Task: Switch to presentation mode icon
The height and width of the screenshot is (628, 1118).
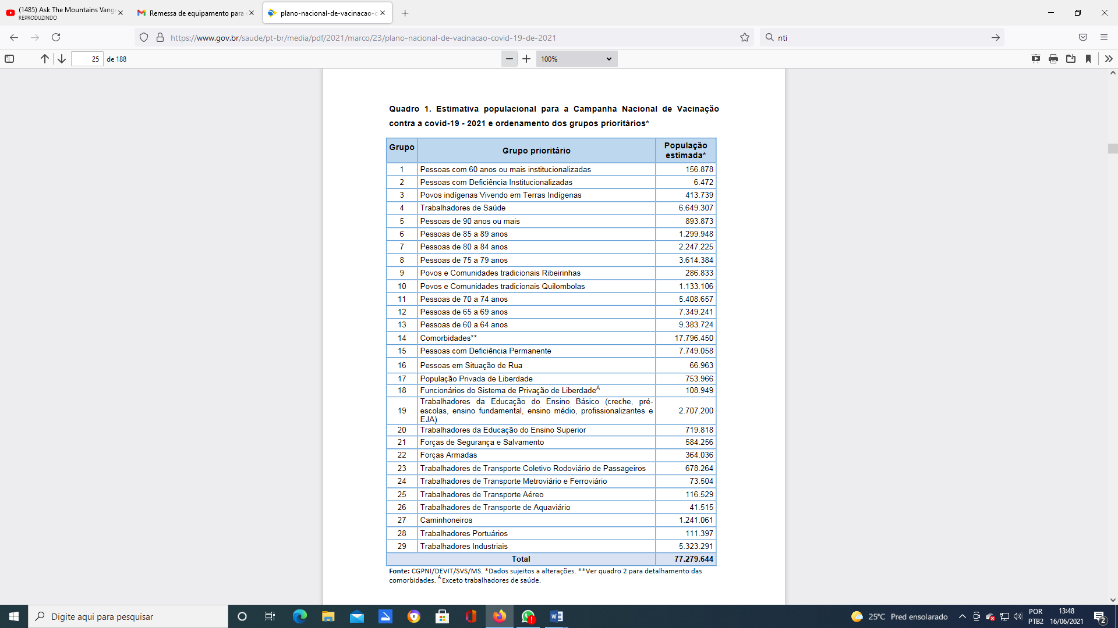Action: point(1036,59)
